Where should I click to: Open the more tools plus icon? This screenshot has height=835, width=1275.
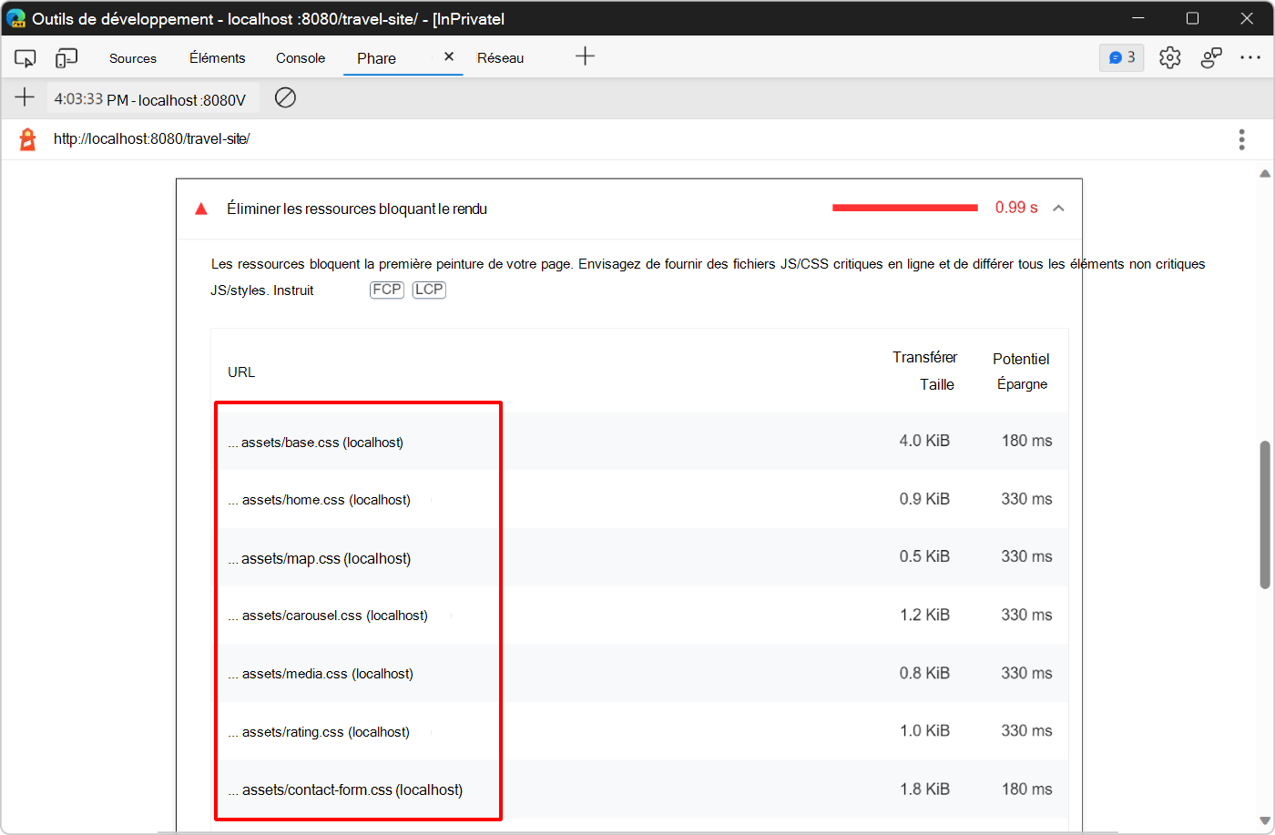(x=585, y=56)
